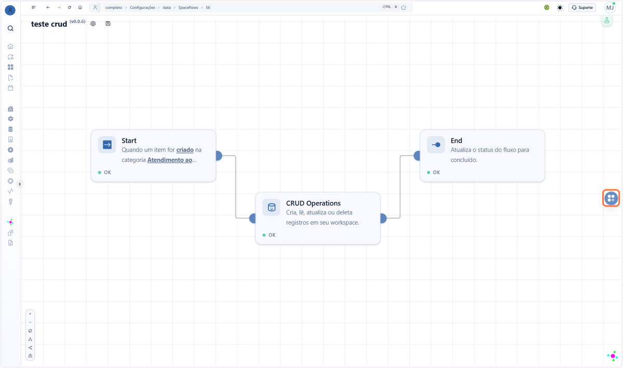Click the criado link in Start node
Image resolution: width=623 pixels, height=368 pixels.
185,150
